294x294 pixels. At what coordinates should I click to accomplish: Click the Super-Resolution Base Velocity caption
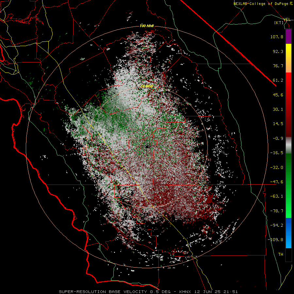148,292
